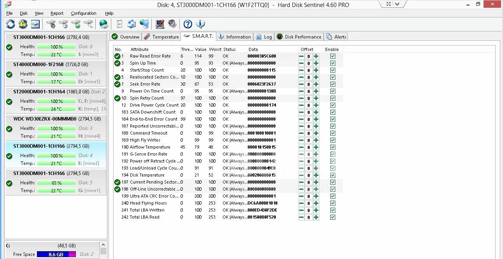503x259 pixels.
Task: Switch to the Overview tab
Action: pos(125,37)
